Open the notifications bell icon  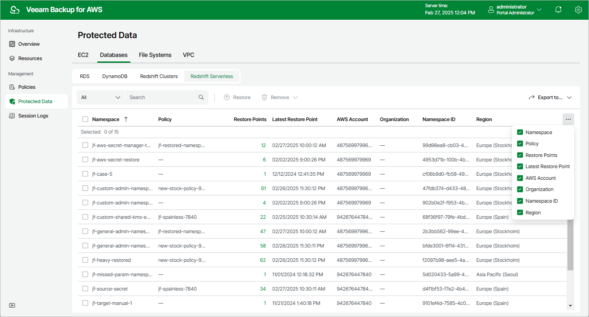click(558, 10)
